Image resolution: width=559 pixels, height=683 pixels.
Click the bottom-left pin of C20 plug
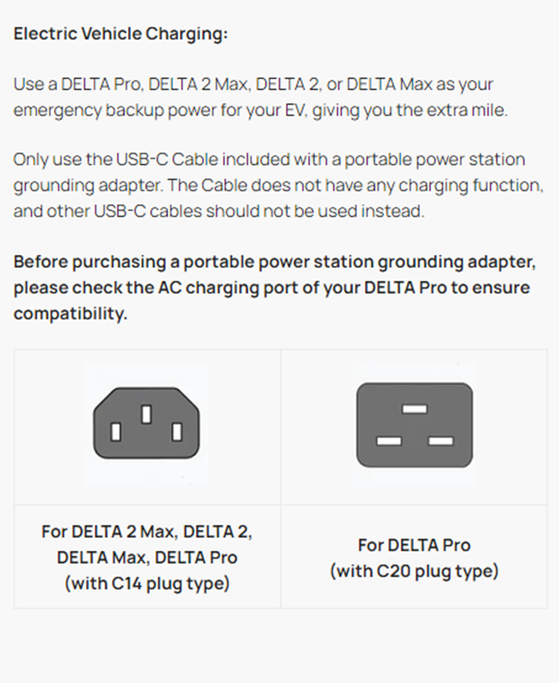389,441
